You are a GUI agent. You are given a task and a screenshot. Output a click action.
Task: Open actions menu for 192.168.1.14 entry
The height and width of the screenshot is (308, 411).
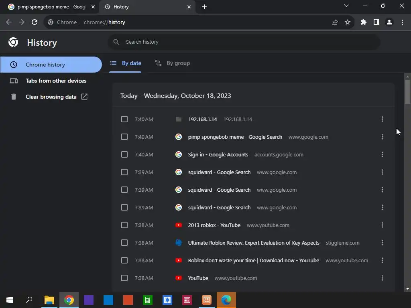pos(383,119)
